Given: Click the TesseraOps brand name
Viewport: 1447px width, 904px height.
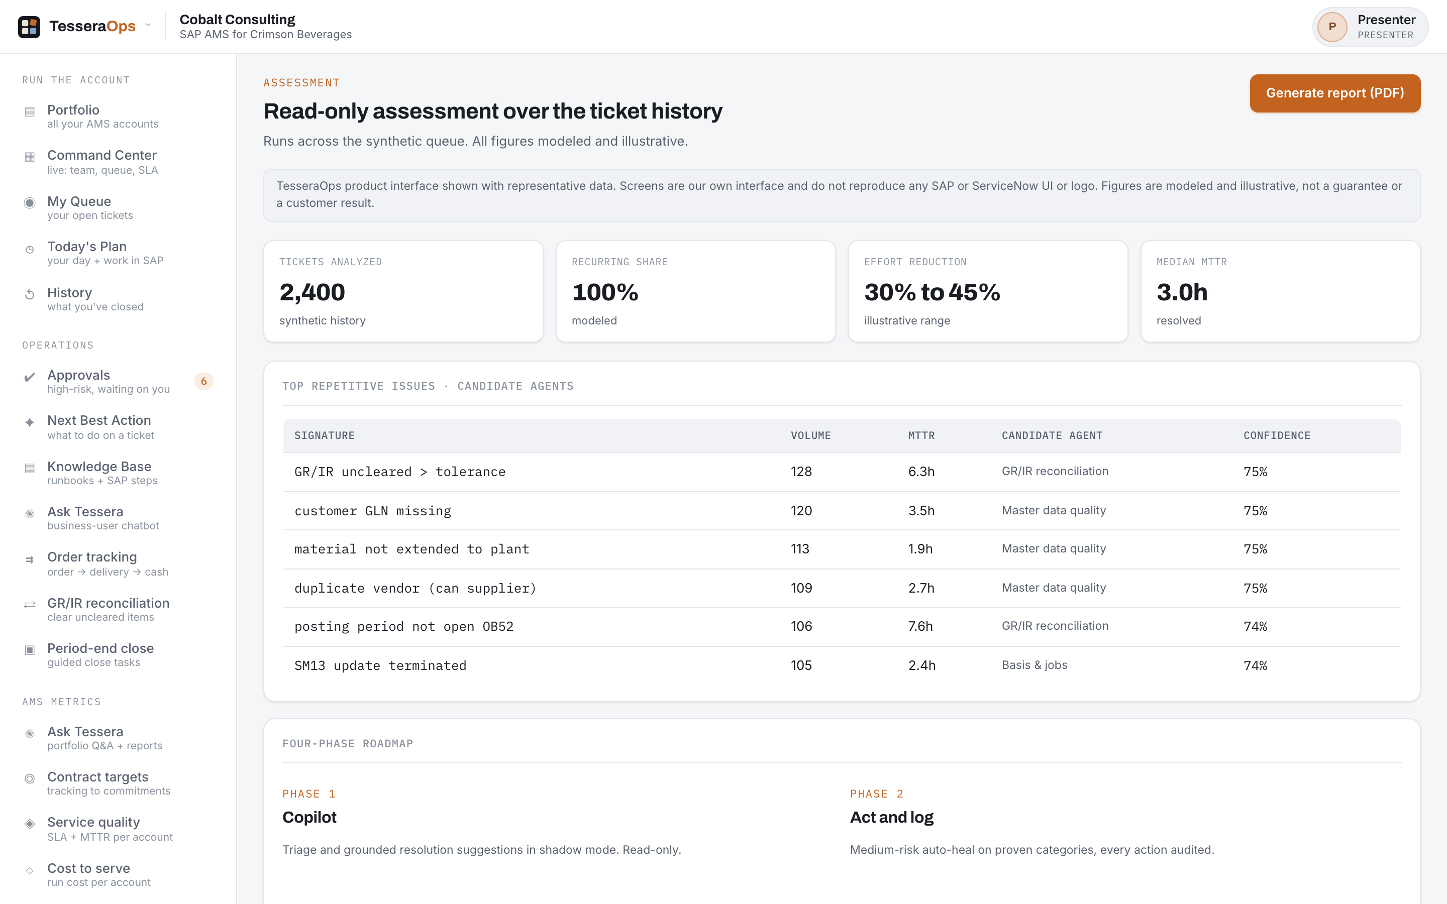Looking at the screenshot, I should (92, 26).
